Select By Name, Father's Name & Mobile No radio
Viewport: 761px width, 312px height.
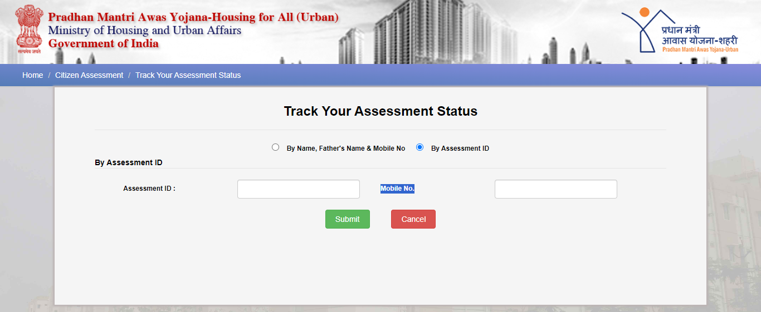coord(275,147)
